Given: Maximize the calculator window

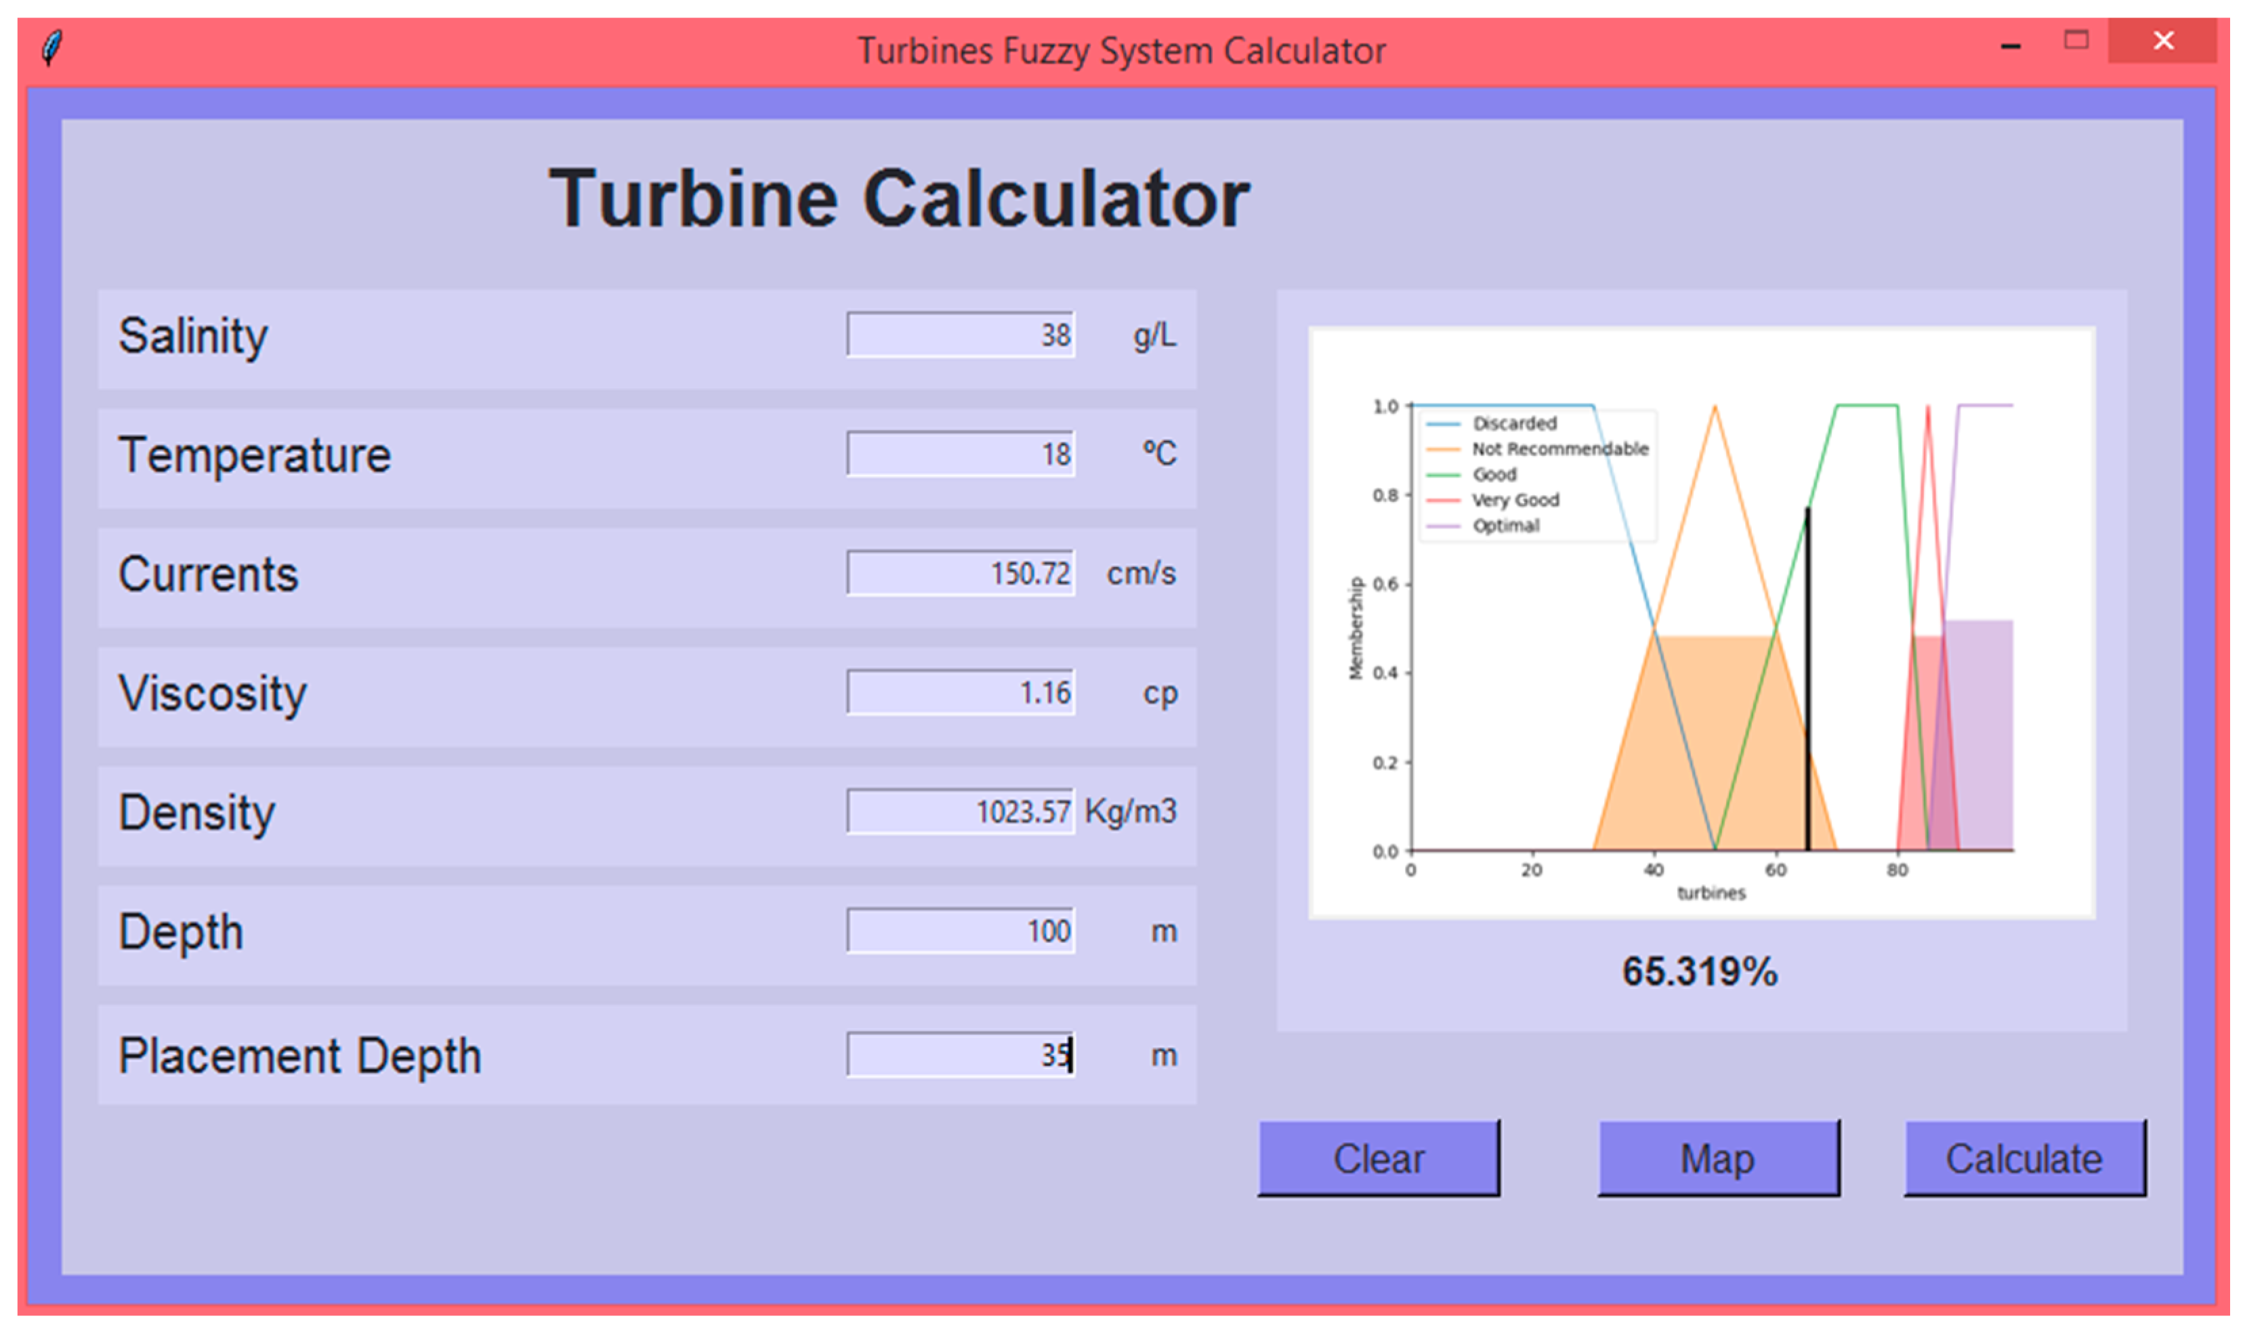Looking at the screenshot, I should (2076, 40).
